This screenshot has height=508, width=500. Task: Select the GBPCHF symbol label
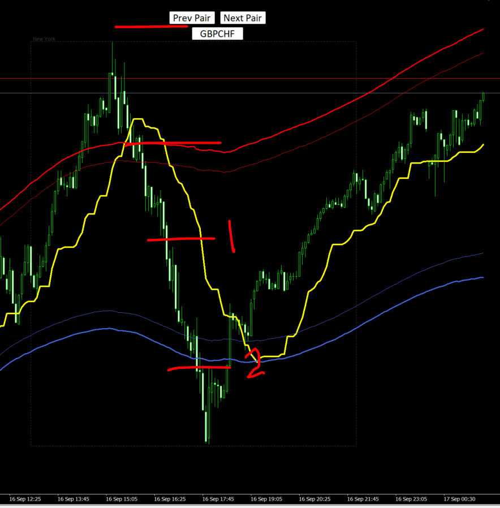[218, 34]
